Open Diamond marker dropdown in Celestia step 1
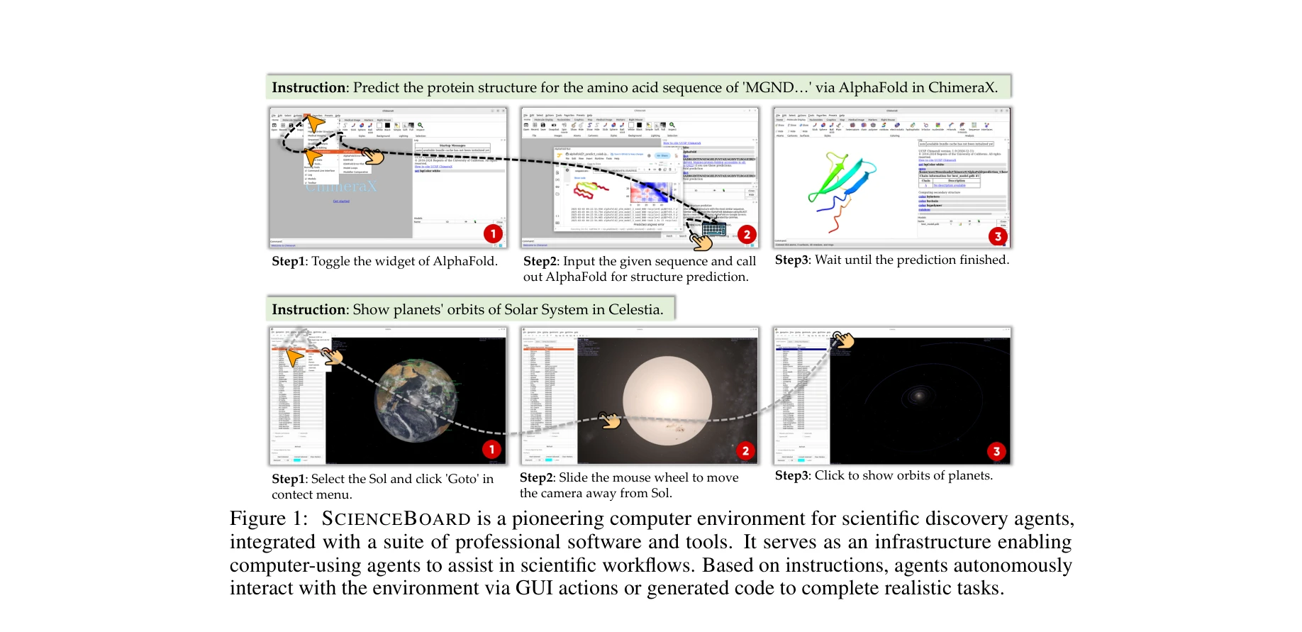This screenshot has height=632, width=1302. [x=279, y=460]
